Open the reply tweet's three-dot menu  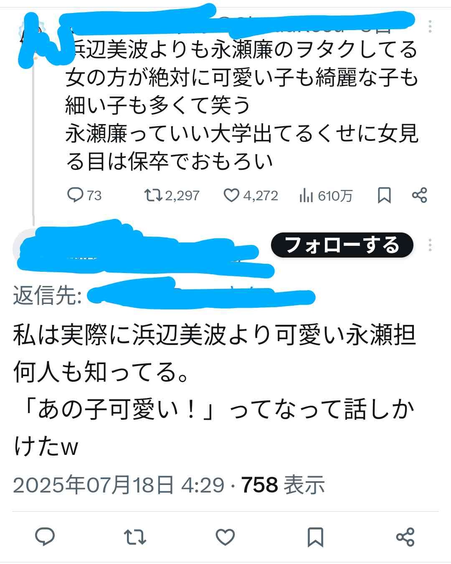430,245
